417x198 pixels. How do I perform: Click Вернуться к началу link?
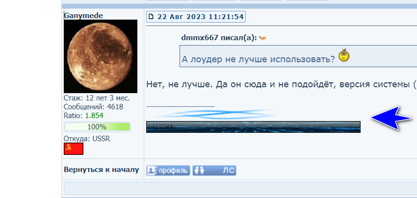click(x=102, y=170)
